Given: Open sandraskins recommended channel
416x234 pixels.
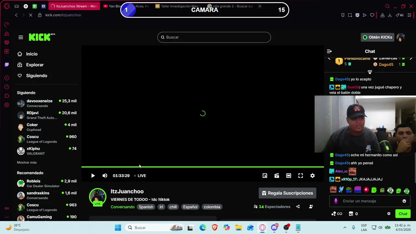Looking at the screenshot, I should [47, 195].
